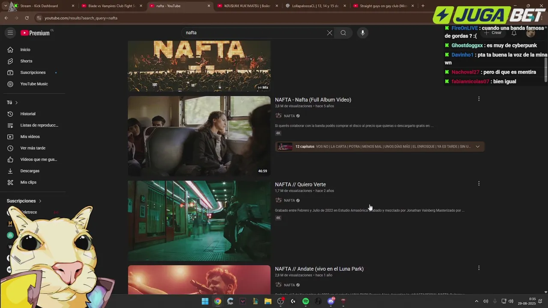Play the Andate Luna Park thumbnail
This screenshot has width=548, height=308.
pos(199,280)
